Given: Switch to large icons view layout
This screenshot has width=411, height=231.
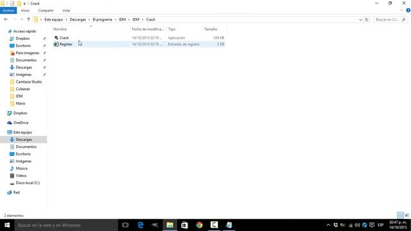Looking at the screenshot, I should (x=407, y=216).
